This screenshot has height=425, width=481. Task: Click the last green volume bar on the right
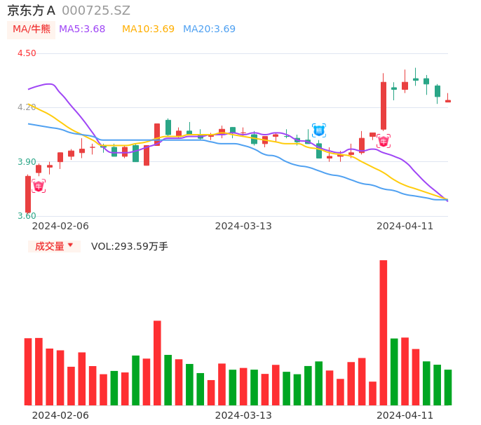[448, 387]
